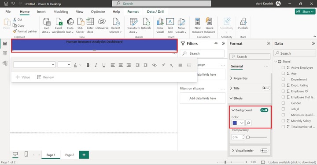This screenshot has height=165, width=317.
Task: Open the font color dropdown arrow
Action: coord(80,65)
